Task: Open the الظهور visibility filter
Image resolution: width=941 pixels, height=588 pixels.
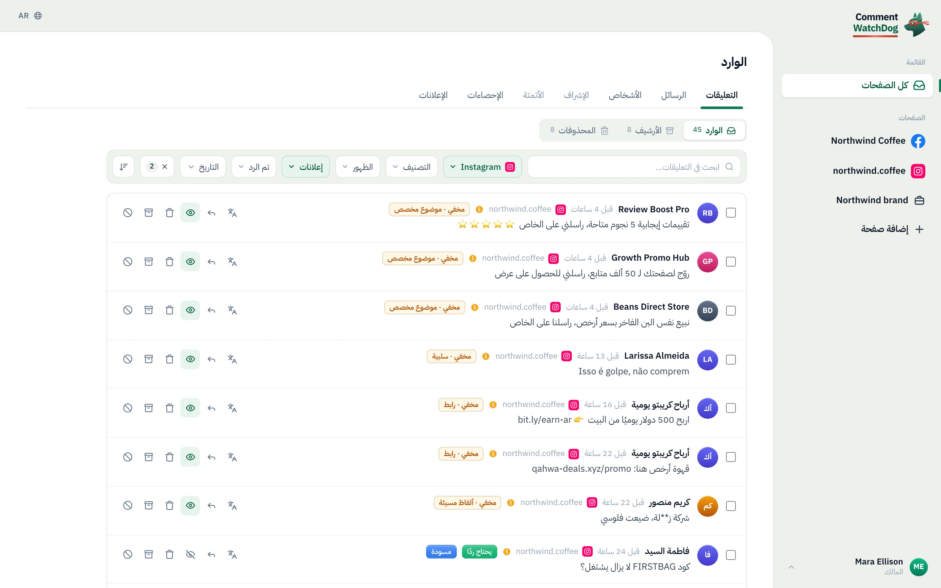Action: (x=357, y=167)
